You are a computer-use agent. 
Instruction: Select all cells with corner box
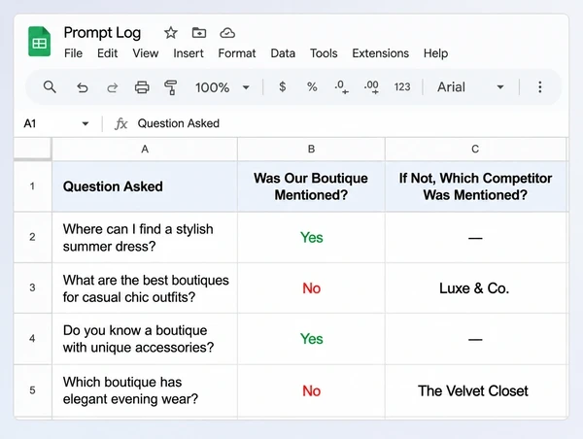pos(33,149)
